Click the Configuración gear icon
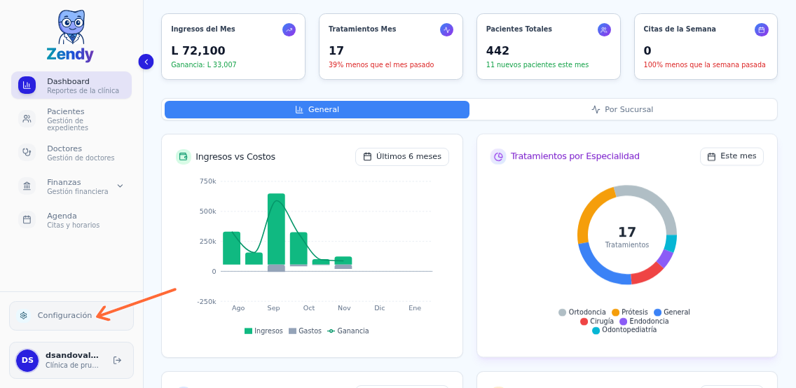Viewport: 796px width, 388px height. (23, 315)
